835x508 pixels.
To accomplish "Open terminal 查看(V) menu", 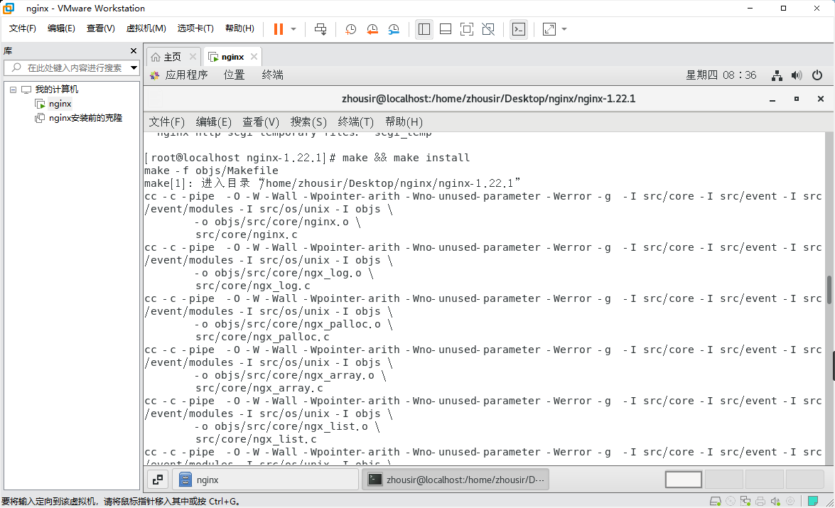I will [260, 122].
